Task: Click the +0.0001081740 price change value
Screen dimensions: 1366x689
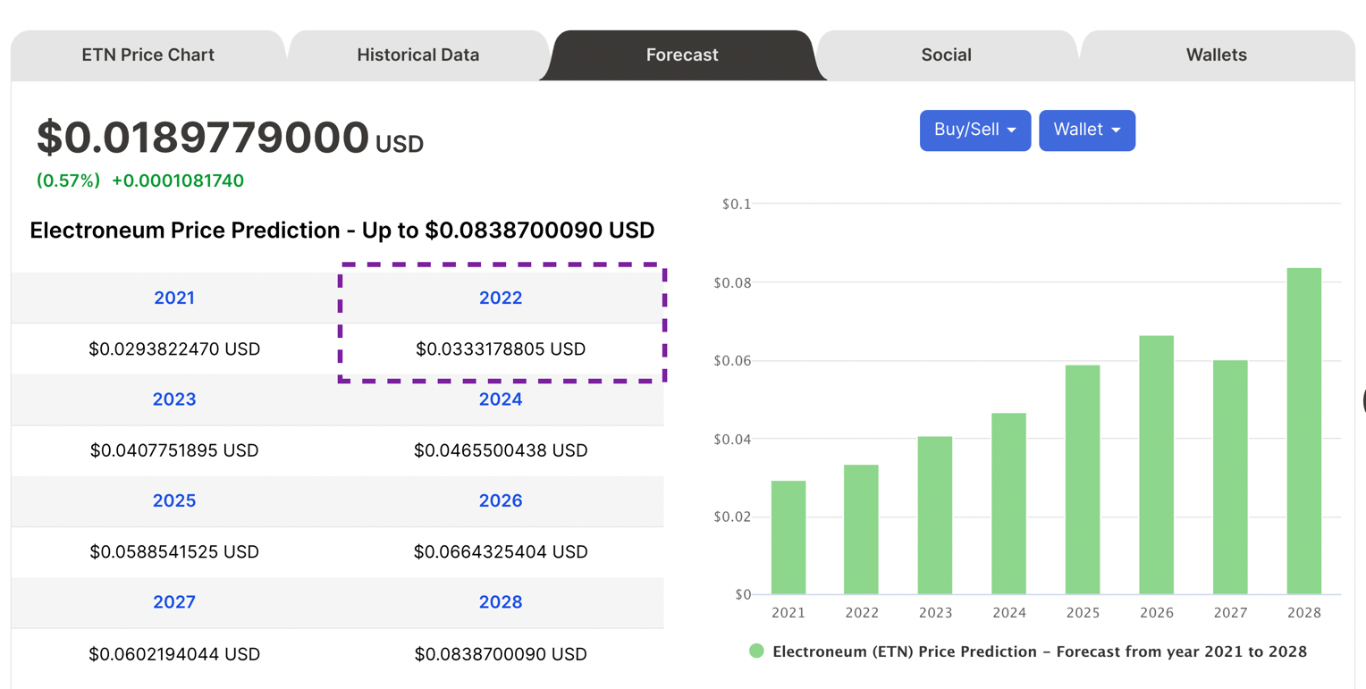Action: pyautogui.click(x=178, y=181)
